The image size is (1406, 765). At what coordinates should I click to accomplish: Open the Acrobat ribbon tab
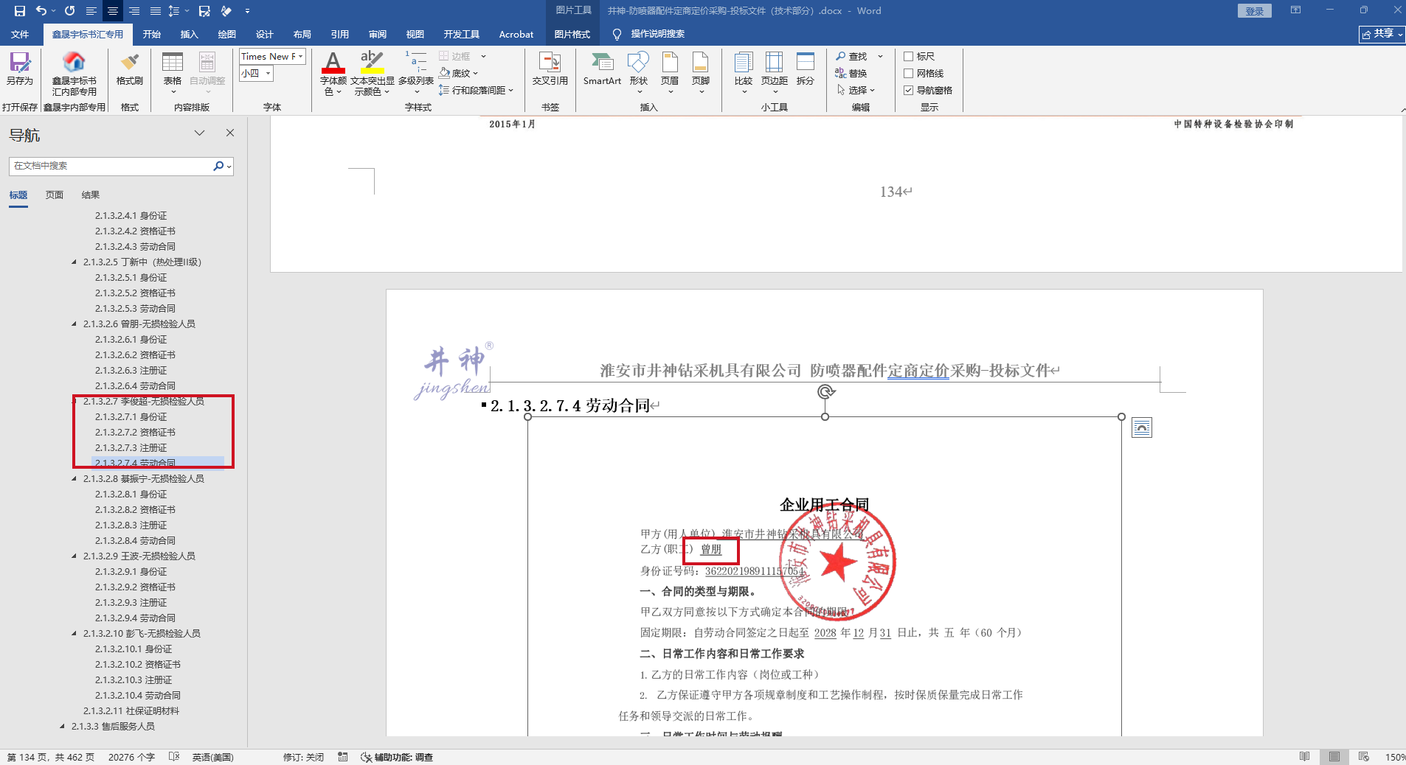516,34
